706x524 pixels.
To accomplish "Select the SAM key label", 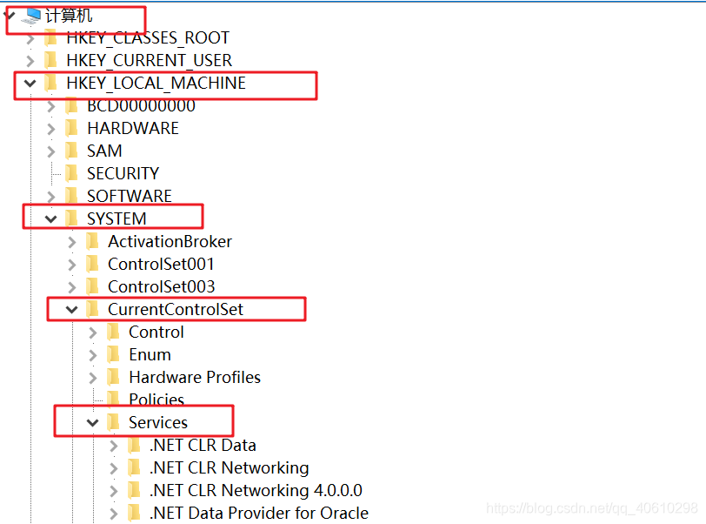I will [104, 151].
